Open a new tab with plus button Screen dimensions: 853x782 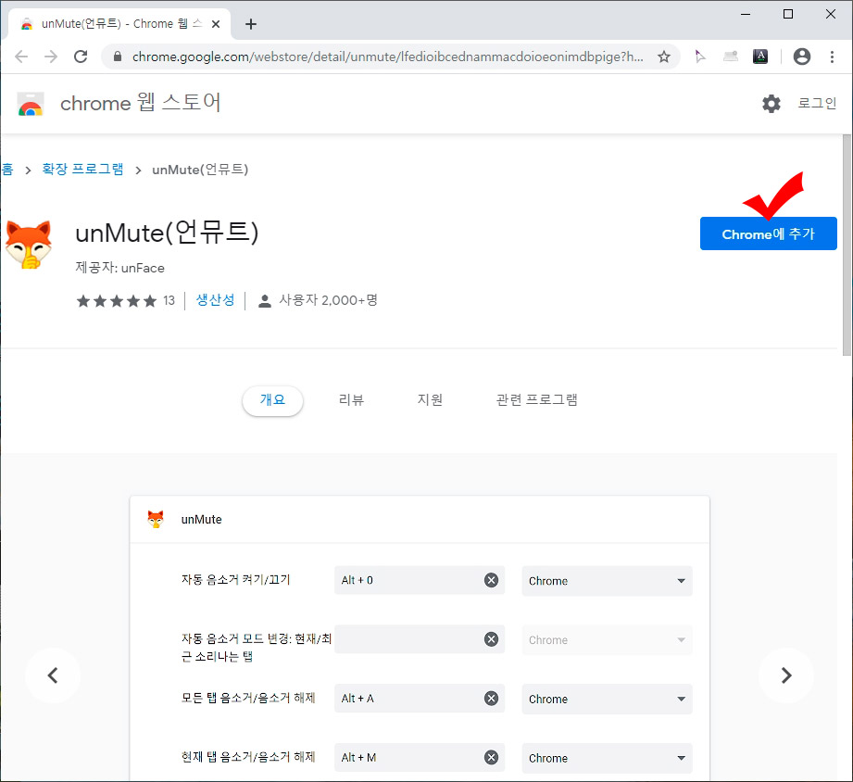251,24
